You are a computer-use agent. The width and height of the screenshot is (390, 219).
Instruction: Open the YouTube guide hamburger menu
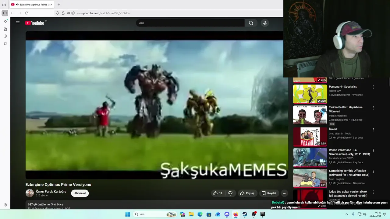tap(18, 23)
